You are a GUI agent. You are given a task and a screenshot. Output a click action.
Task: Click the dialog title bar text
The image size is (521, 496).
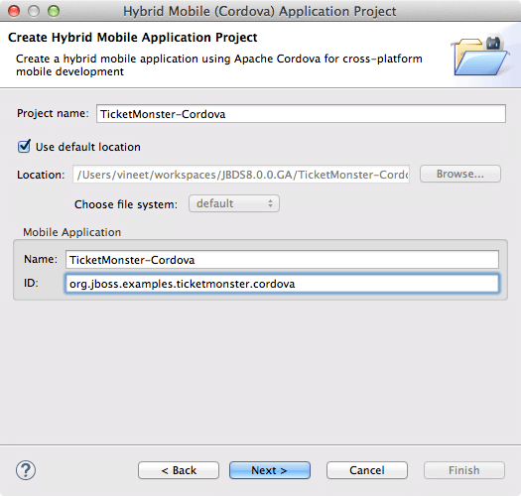coord(259,11)
